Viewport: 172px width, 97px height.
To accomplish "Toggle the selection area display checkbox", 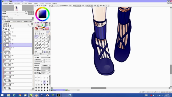I will pyautogui.click(x=60, y=6).
